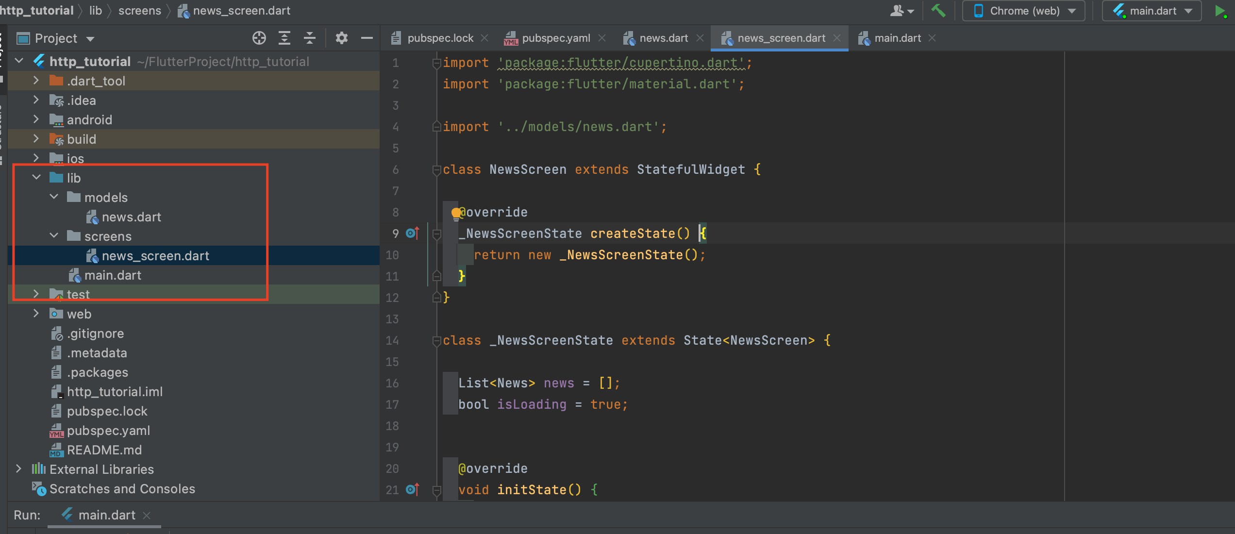Click the green hammer Build icon

click(x=938, y=11)
